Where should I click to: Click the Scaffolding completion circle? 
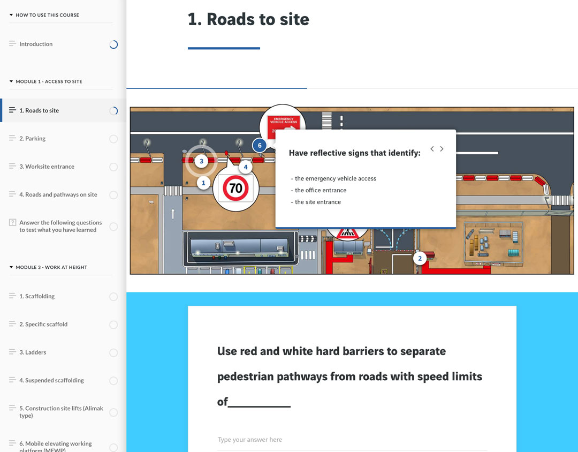click(113, 297)
